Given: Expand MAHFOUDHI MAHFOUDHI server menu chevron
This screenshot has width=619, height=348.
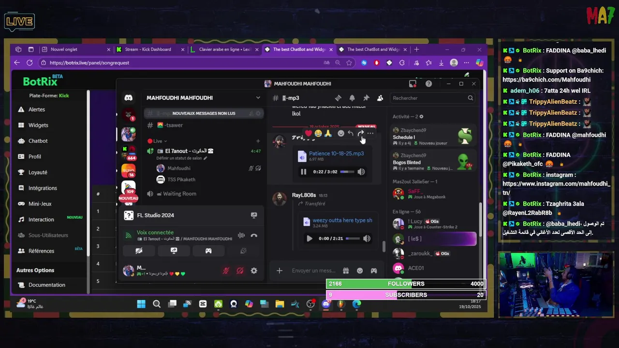Looking at the screenshot, I should [x=258, y=98].
